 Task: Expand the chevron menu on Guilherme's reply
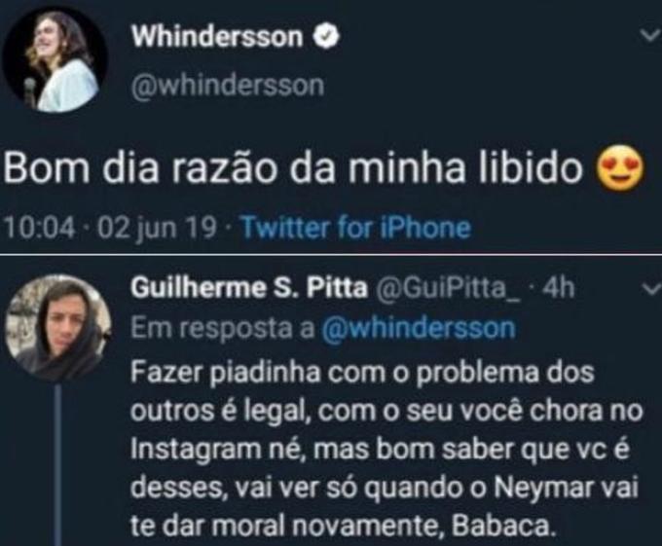click(650, 289)
